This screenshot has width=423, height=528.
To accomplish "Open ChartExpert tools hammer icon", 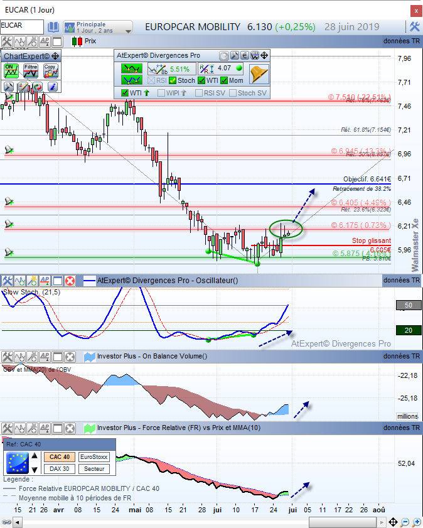I will [x=8, y=87].
